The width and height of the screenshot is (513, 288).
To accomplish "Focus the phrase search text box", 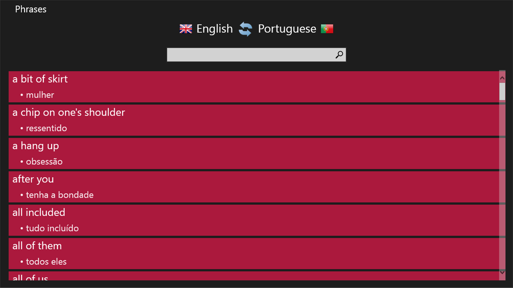I will (250, 55).
